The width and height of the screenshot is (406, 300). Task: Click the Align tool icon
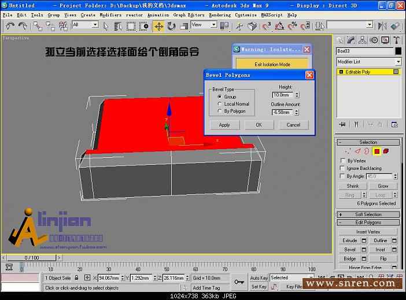pos(395,26)
